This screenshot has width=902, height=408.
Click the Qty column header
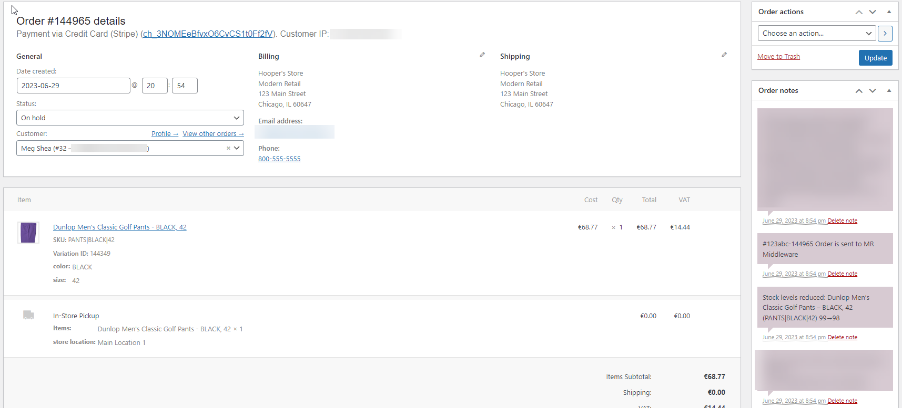click(617, 200)
